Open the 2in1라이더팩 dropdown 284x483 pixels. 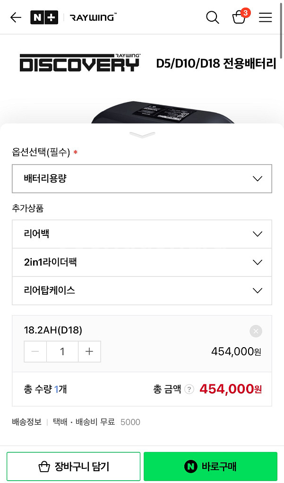(x=142, y=262)
